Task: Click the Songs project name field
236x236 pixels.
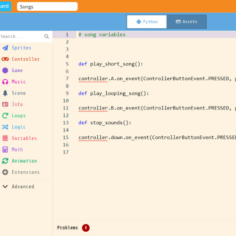Action: click(x=47, y=7)
